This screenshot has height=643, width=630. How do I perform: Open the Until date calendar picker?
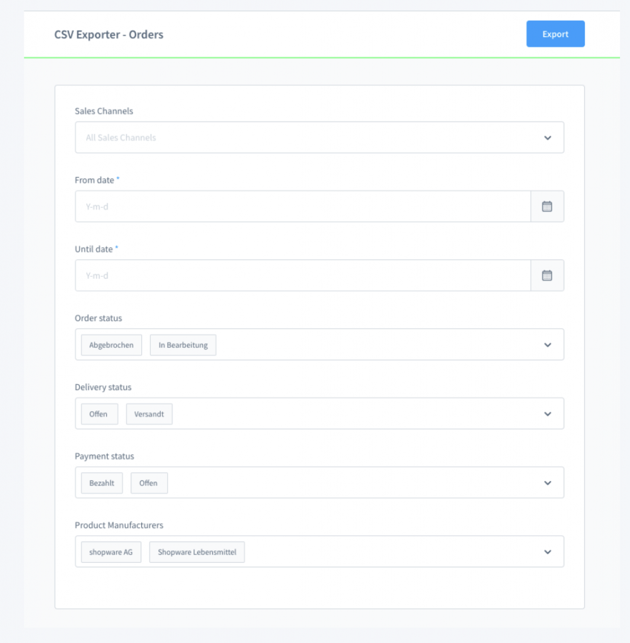[x=548, y=275]
